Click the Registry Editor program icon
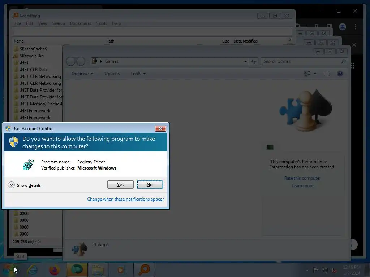 (x=29, y=164)
